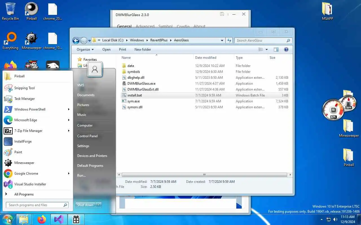The image size is (361, 225).
Task: Switch to General tab in DWMBlurGlass
Action: pyautogui.click(x=124, y=26)
